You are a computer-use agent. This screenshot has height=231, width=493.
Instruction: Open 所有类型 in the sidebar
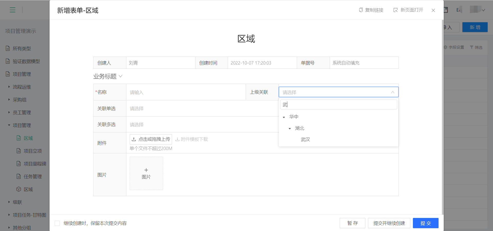tap(22, 48)
